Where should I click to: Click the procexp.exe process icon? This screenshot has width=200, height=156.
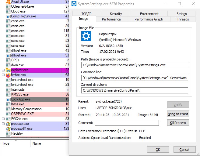tap(8, 124)
